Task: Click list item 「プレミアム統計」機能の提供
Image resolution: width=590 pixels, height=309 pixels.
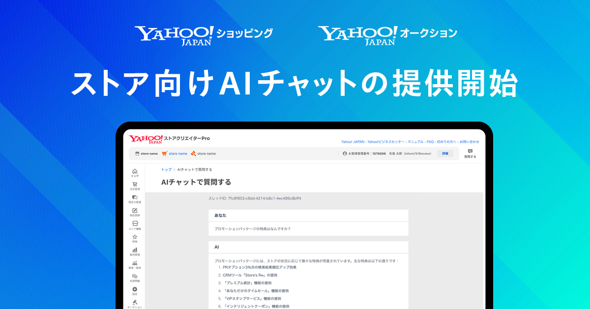Action: [x=247, y=283]
